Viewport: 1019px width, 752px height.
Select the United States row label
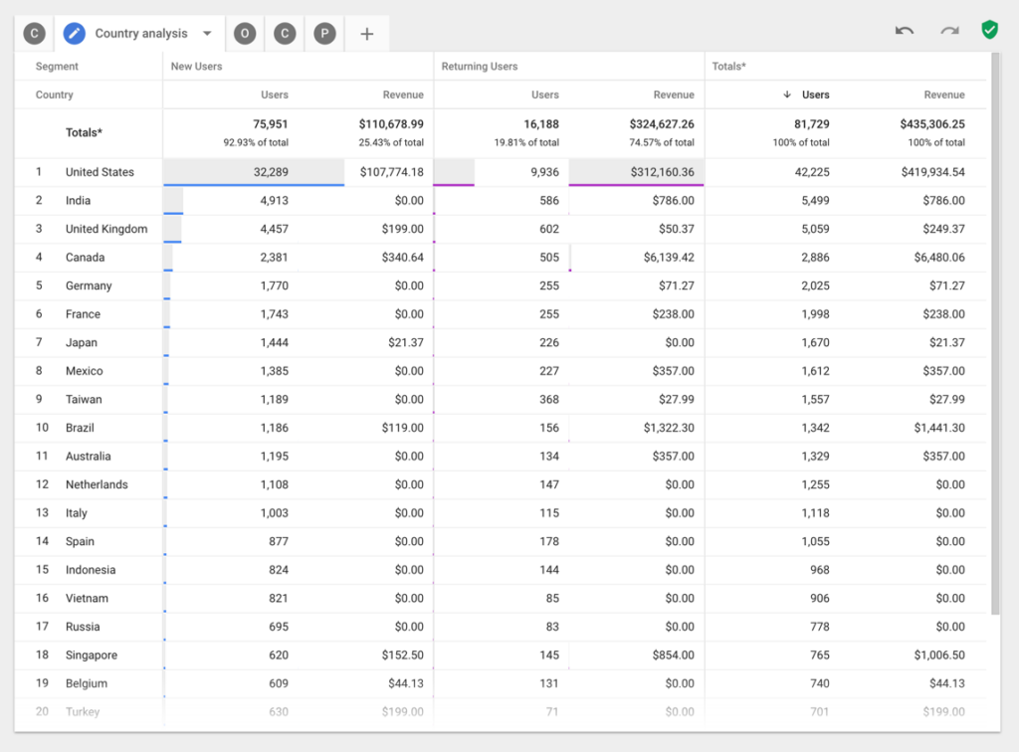[x=100, y=172]
